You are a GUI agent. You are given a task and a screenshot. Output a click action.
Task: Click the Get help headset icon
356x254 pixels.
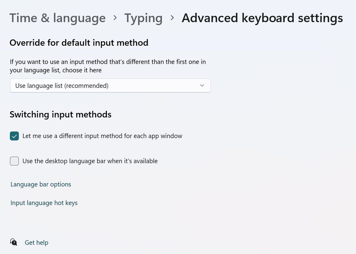14,242
